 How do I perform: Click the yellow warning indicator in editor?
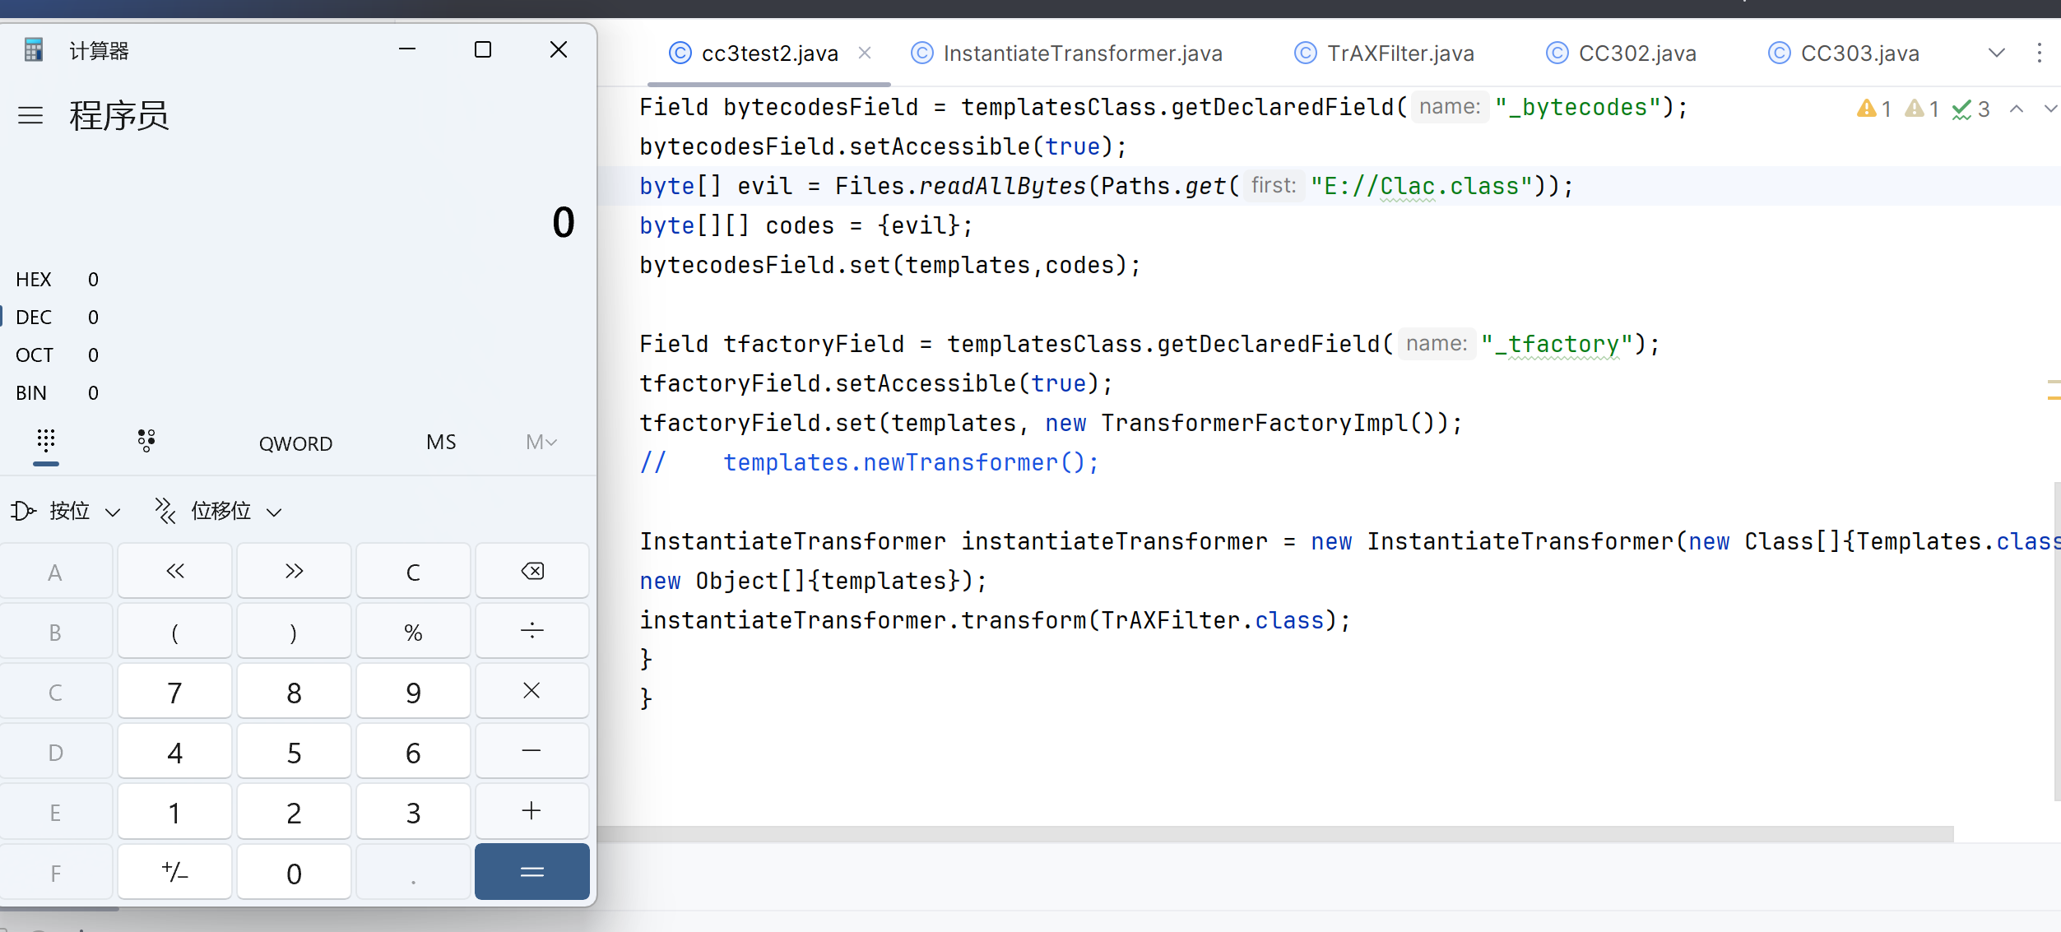click(x=1873, y=109)
